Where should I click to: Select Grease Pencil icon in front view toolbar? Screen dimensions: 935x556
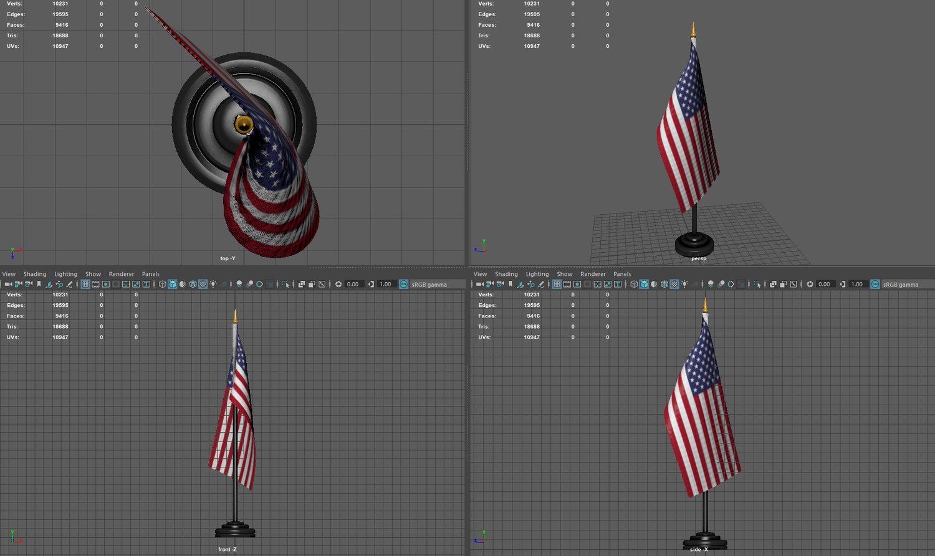tap(69, 284)
